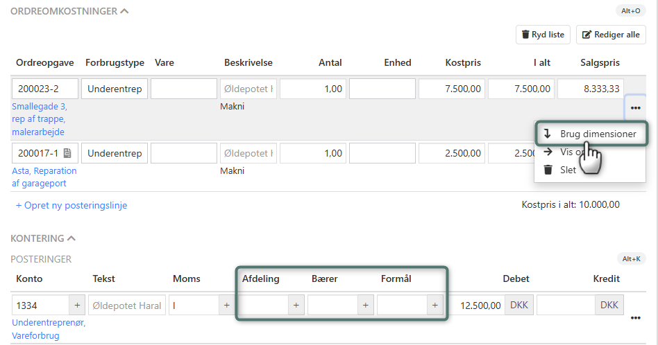Image resolution: width=658 pixels, height=345 pixels.
Task: Click Opret ny posteringslinje link
Action: [71, 205]
